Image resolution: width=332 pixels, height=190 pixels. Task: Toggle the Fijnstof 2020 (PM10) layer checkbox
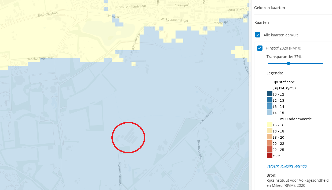(x=260, y=48)
